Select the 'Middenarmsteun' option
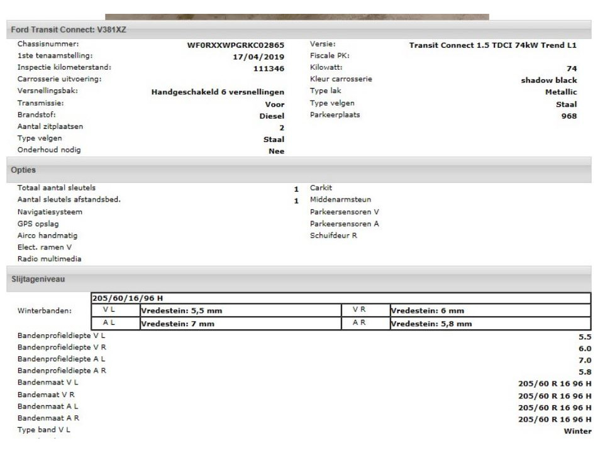The width and height of the screenshot is (605, 453). tap(340, 199)
